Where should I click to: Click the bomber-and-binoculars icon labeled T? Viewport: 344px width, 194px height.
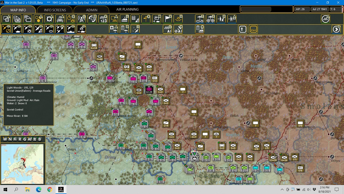pyautogui.click(x=200, y=19)
